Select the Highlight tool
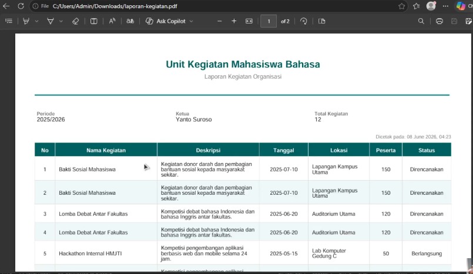Viewport: 473px width, 274px height. 26,21
